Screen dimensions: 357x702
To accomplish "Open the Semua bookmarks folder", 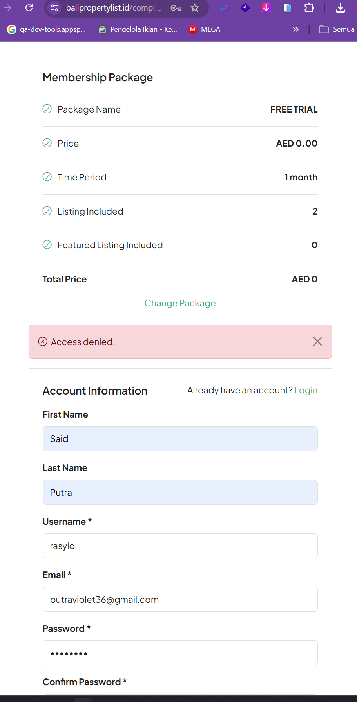I will pyautogui.click(x=337, y=29).
